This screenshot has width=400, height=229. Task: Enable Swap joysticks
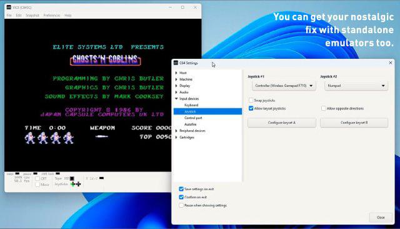(251, 100)
